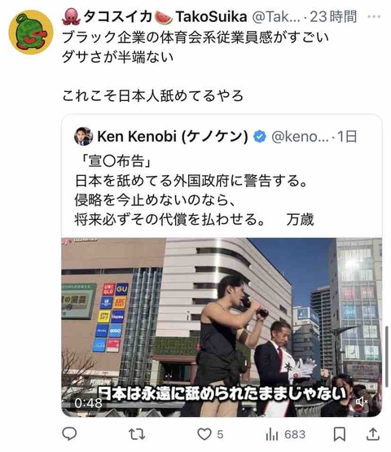The height and width of the screenshot is (452, 391).
Task: Click the blue verified badge
Action: 260,136
